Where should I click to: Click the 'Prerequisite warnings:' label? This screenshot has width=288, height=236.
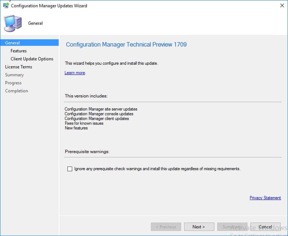(87, 152)
